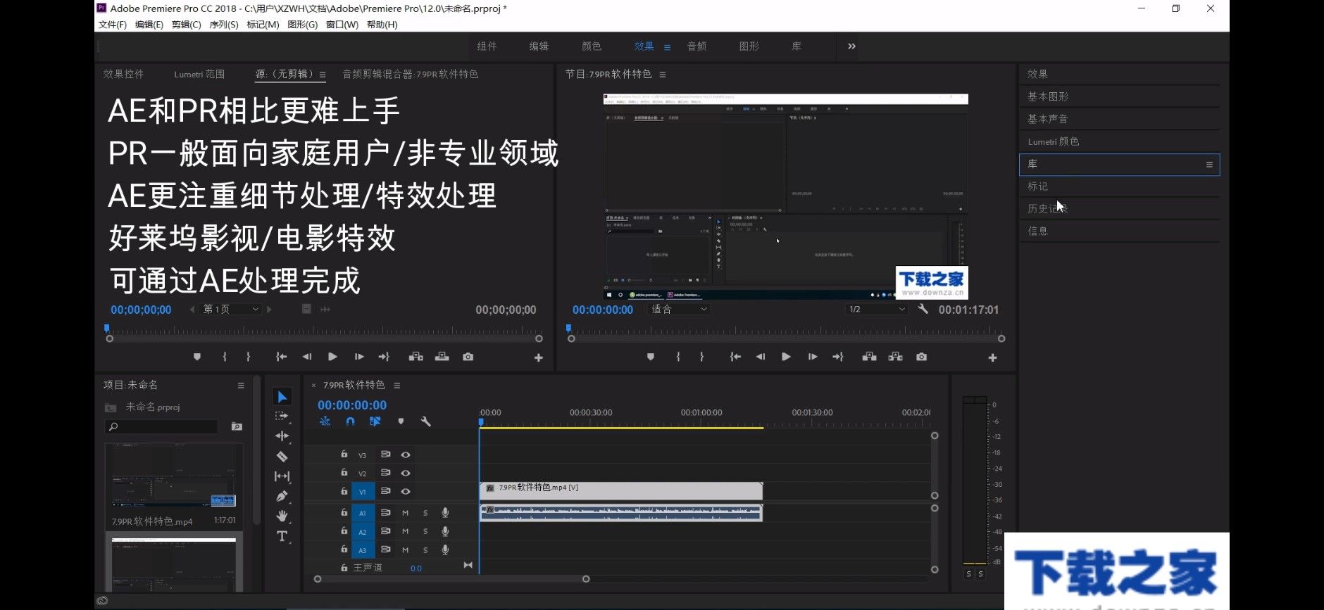
Task: Add marker in timeline panel
Action: (401, 421)
